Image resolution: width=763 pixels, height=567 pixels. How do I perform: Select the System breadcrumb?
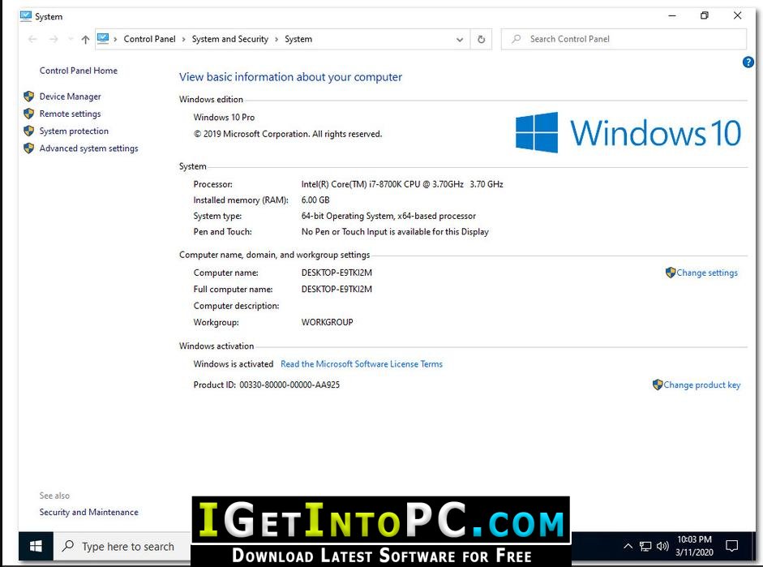(x=298, y=39)
